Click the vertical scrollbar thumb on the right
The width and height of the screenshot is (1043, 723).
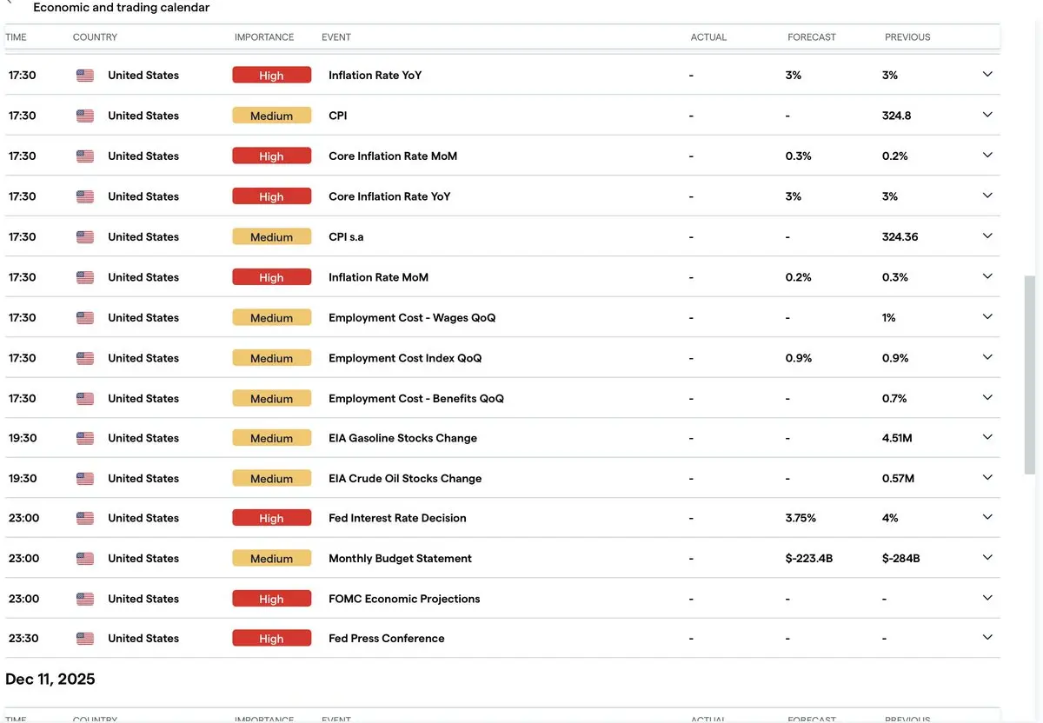[x=1030, y=375]
